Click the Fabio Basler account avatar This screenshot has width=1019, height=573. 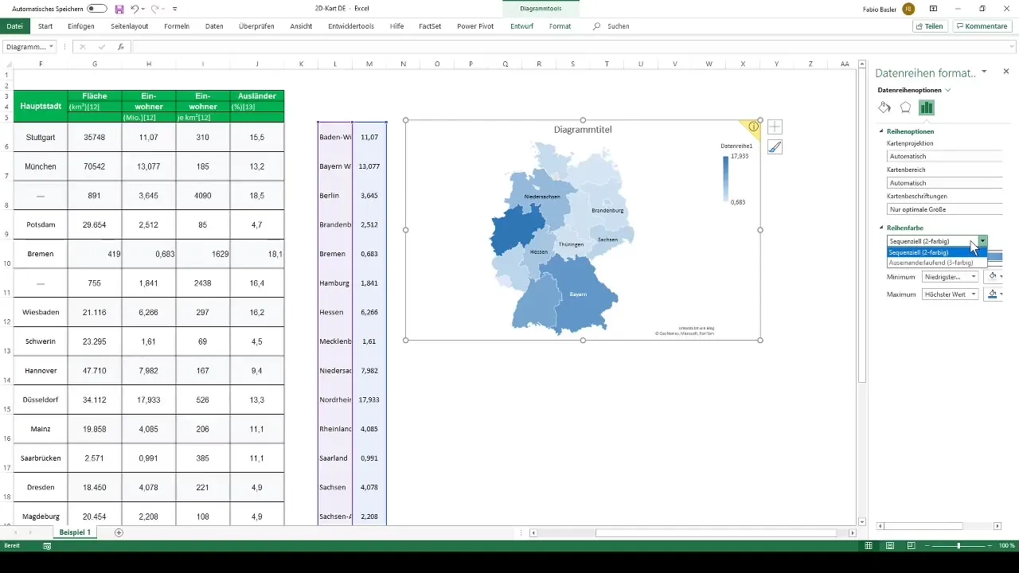pyautogui.click(x=909, y=8)
